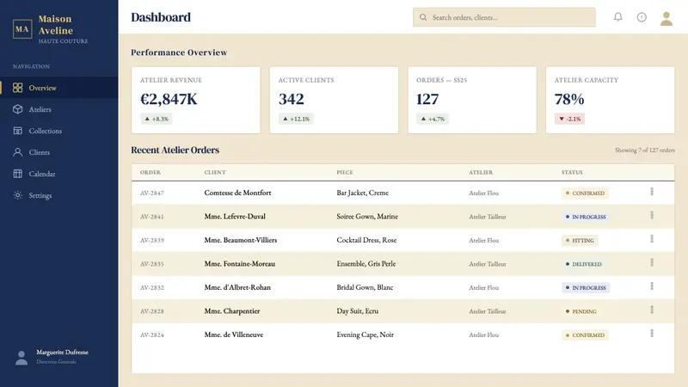Open Settings from sidebar
The width and height of the screenshot is (688, 387).
point(58,195)
